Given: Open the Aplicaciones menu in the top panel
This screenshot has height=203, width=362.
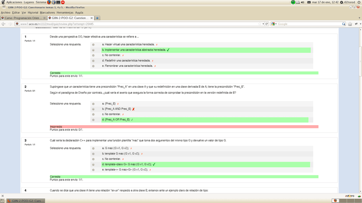Looking at the screenshot, I should [14, 2].
